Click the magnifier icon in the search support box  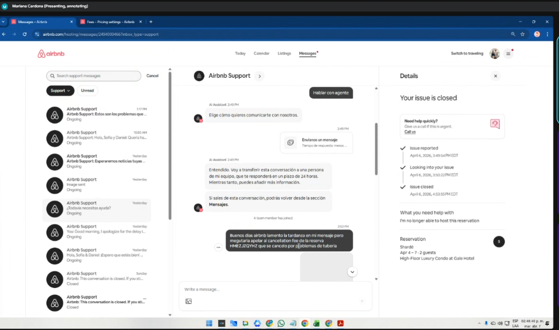tap(53, 76)
